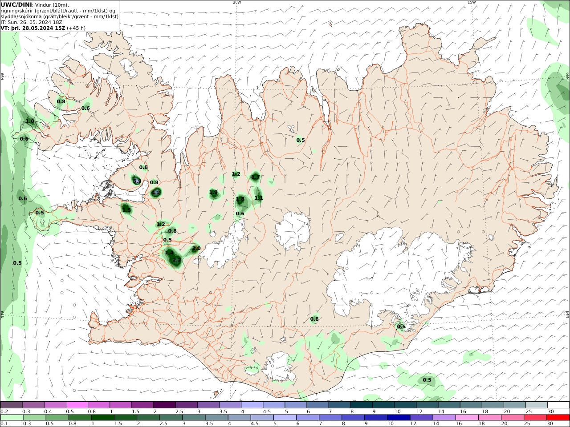Select the dark teal 8 swatch in snow scale
This screenshot has height=427, width=570.
361,405
